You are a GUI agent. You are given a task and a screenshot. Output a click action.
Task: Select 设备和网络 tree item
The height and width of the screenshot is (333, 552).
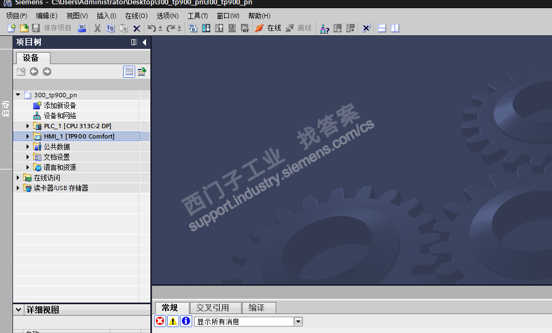(x=60, y=116)
